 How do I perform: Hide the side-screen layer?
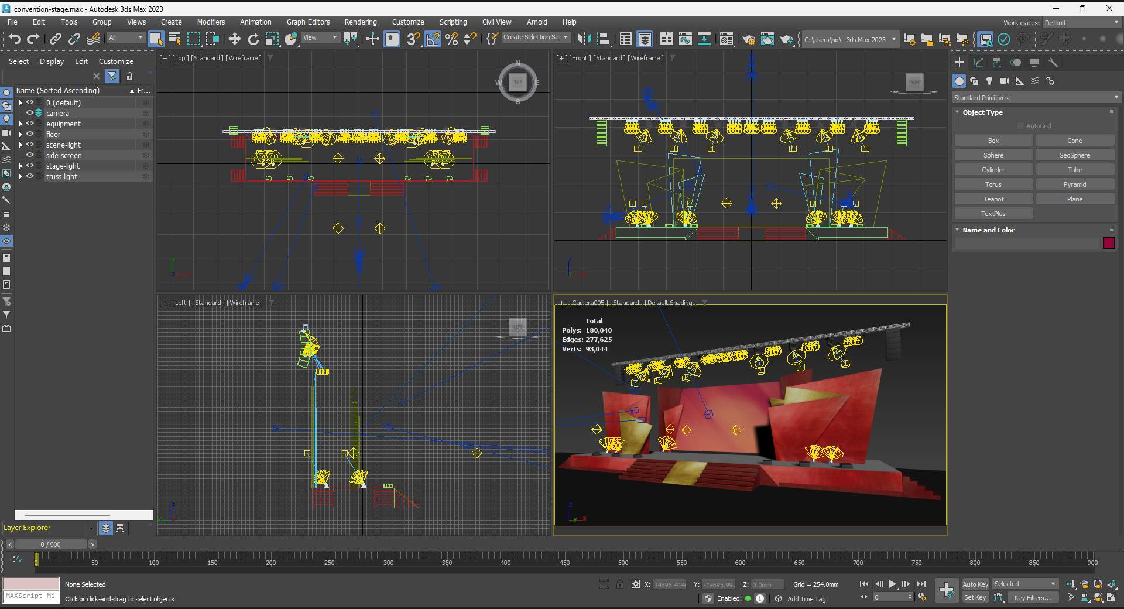(29, 155)
